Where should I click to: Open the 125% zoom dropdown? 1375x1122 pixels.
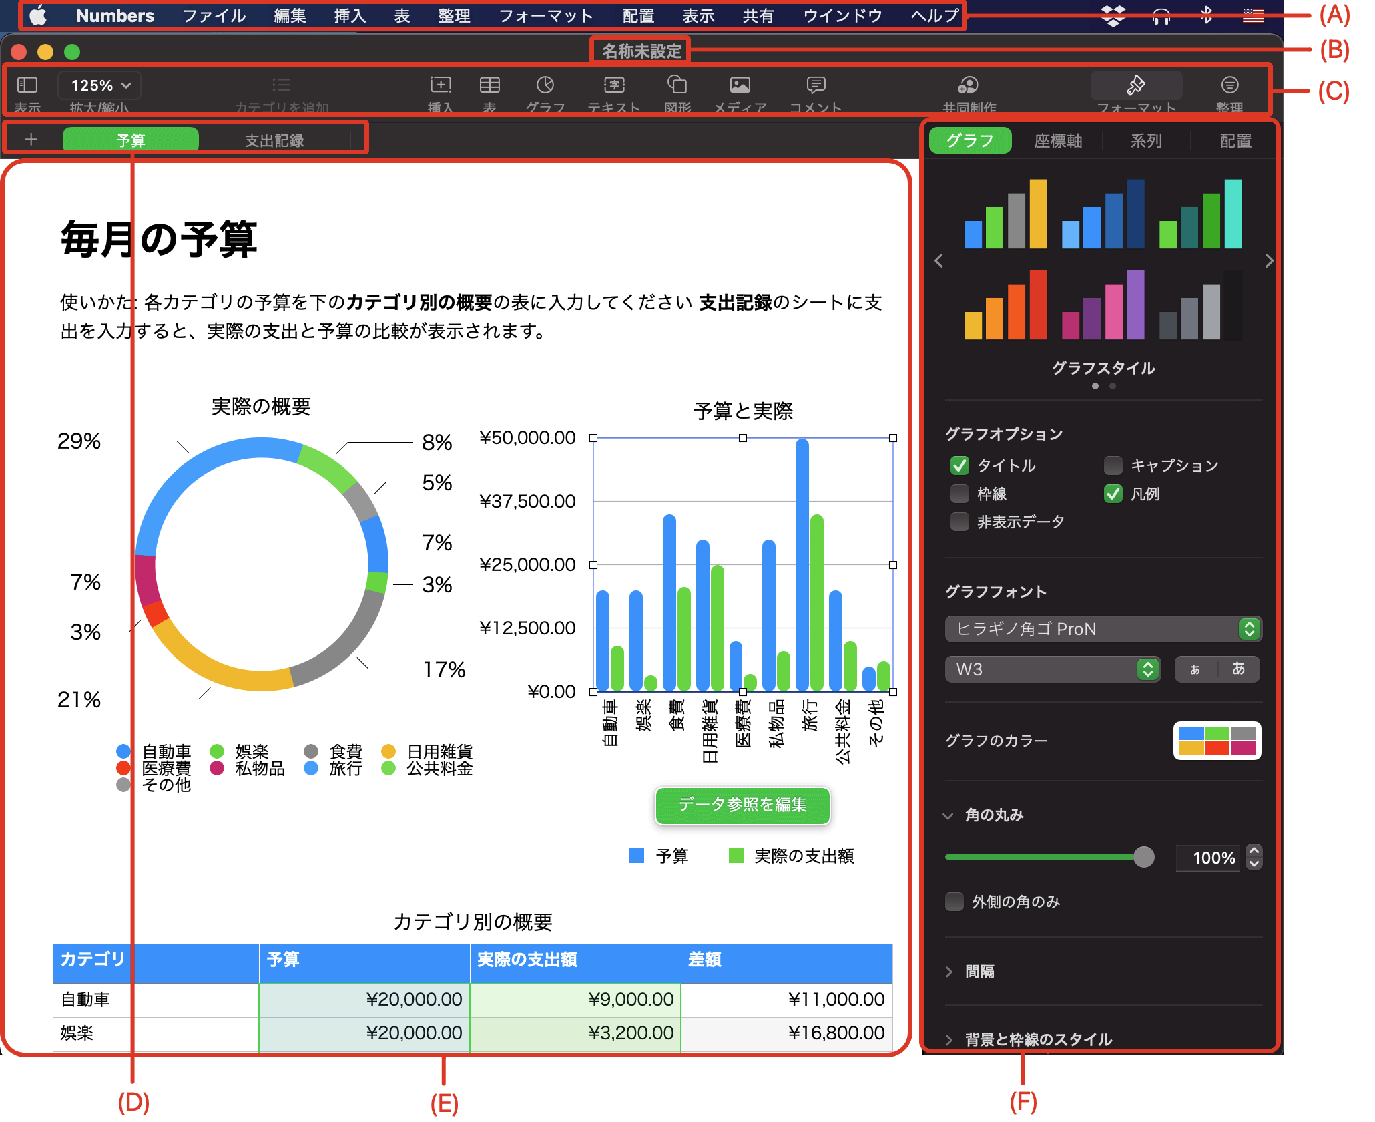[99, 85]
